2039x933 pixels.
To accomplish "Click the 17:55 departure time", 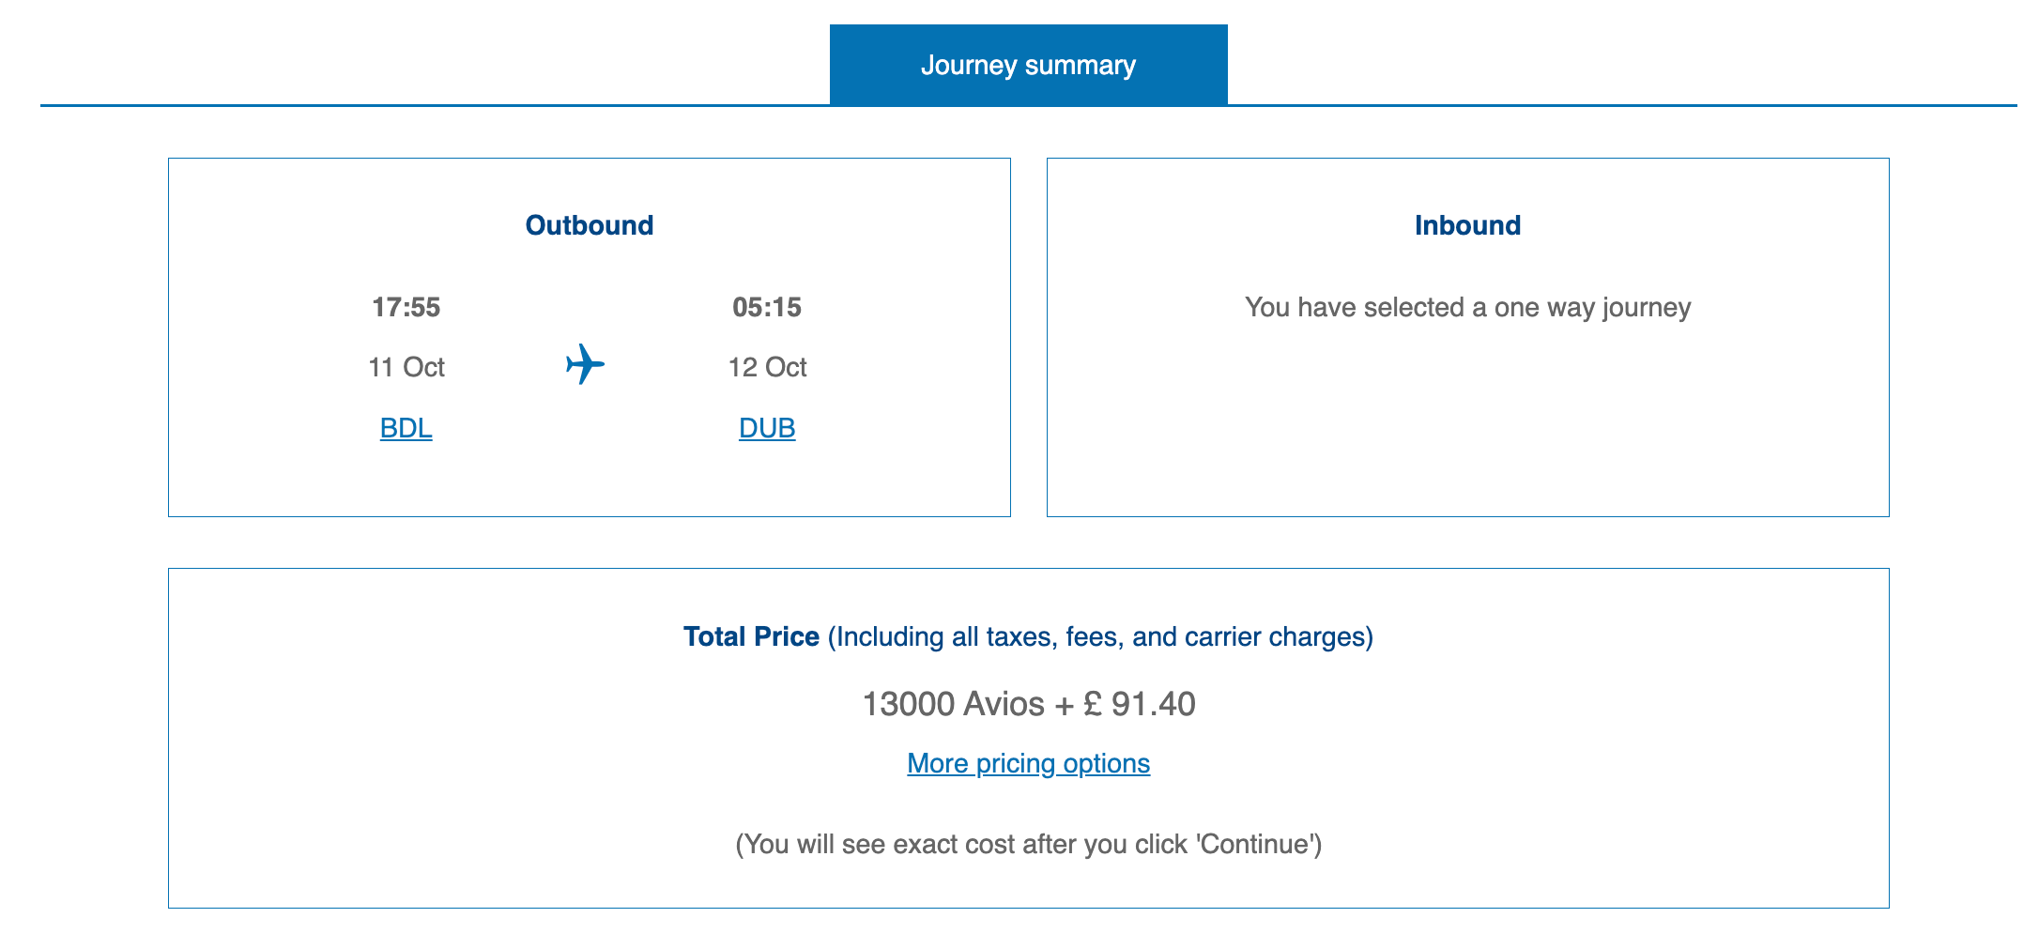I will [406, 307].
